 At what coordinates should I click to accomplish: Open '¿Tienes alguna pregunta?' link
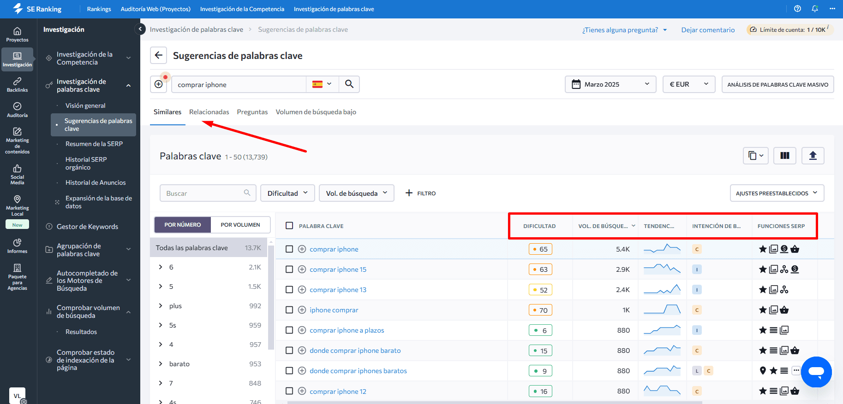click(624, 30)
